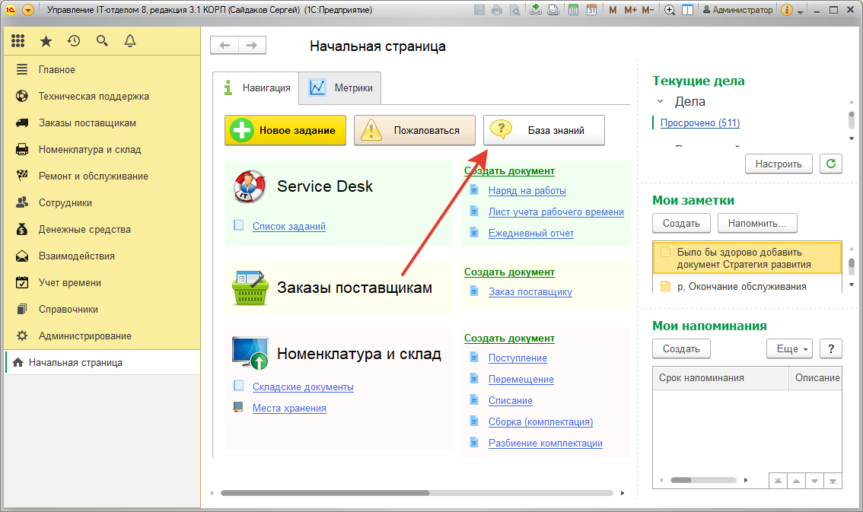Click the Пожаловаться button

click(415, 130)
